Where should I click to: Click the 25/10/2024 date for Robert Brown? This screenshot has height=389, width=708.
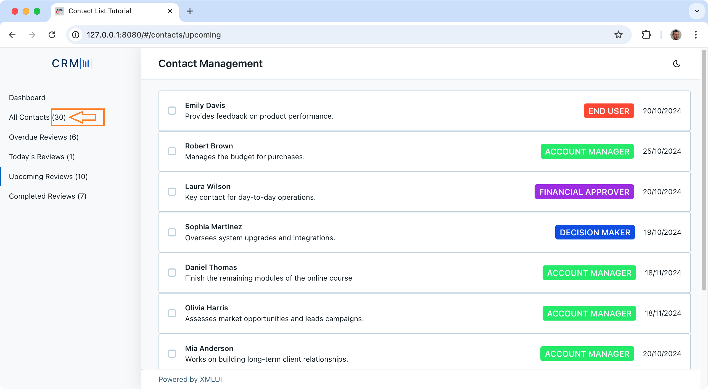tap(662, 151)
